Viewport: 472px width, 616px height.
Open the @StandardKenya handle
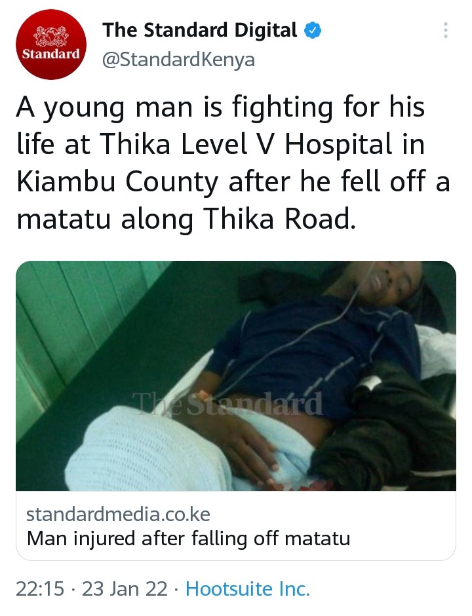178,60
